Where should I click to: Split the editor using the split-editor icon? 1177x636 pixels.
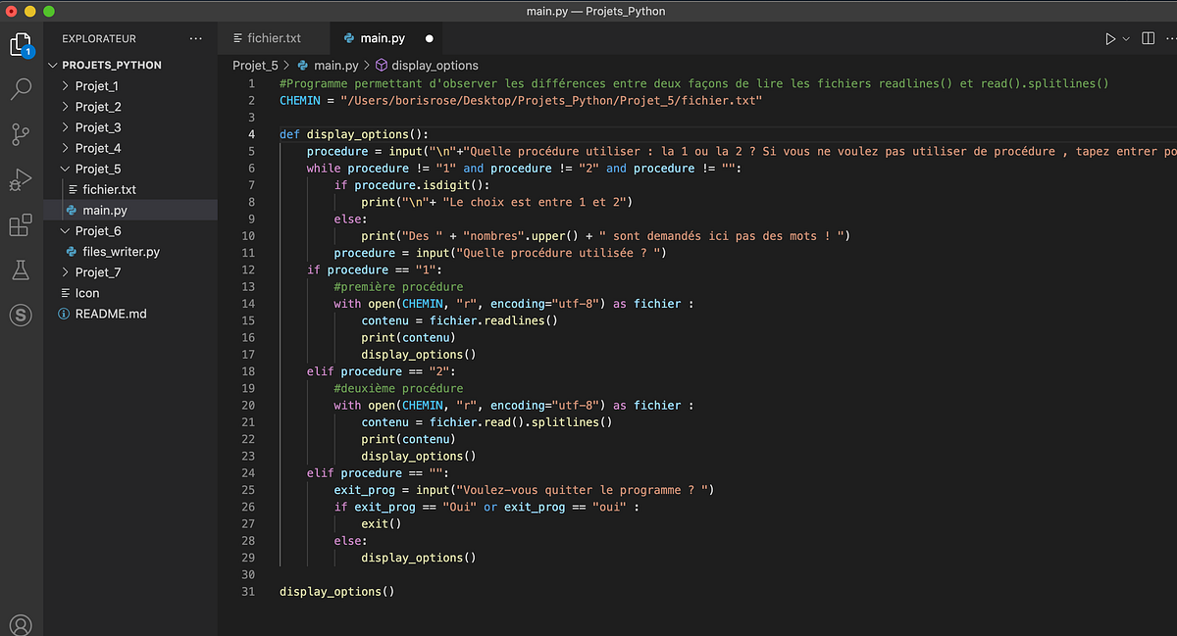click(x=1146, y=38)
